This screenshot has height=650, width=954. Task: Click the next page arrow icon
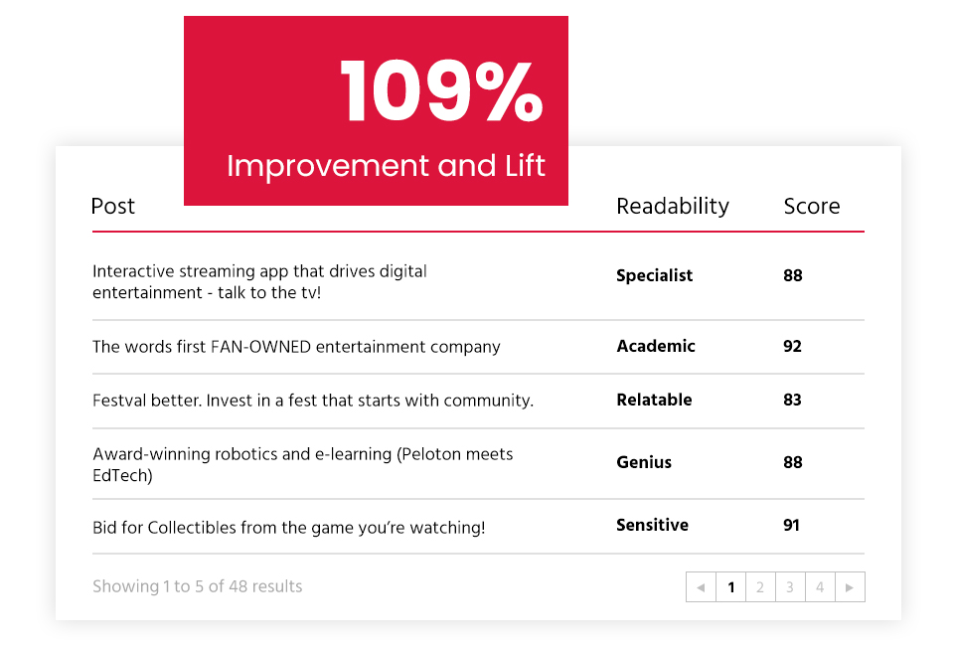[x=850, y=587]
